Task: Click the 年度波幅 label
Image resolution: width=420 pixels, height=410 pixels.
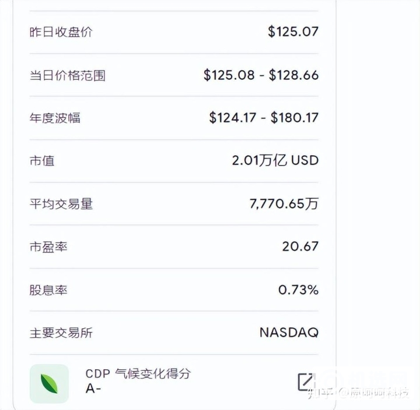Action: click(x=55, y=118)
